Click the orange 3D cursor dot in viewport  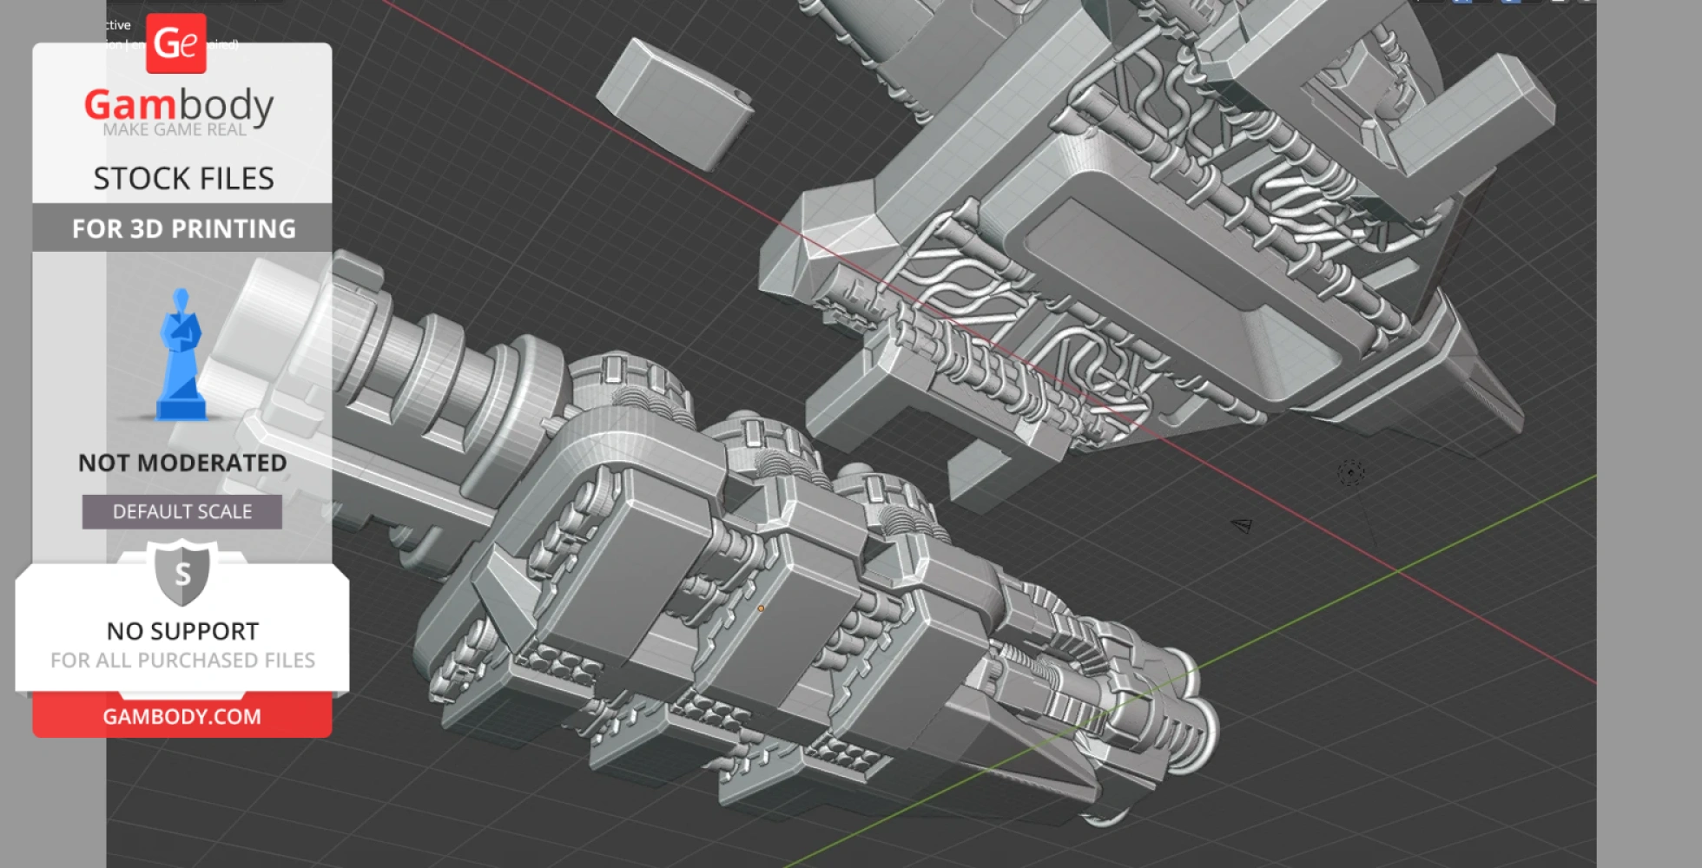click(x=761, y=608)
